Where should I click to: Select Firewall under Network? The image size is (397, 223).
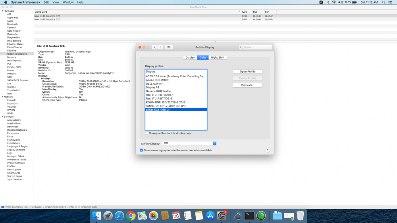pos(11,100)
